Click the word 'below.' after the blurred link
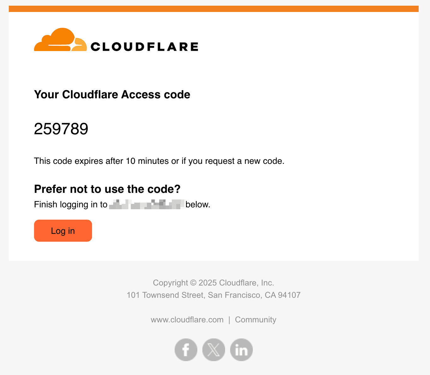Image resolution: width=430 pixels, height=375 pixels. pyautogui.click(x=198, y=205)
